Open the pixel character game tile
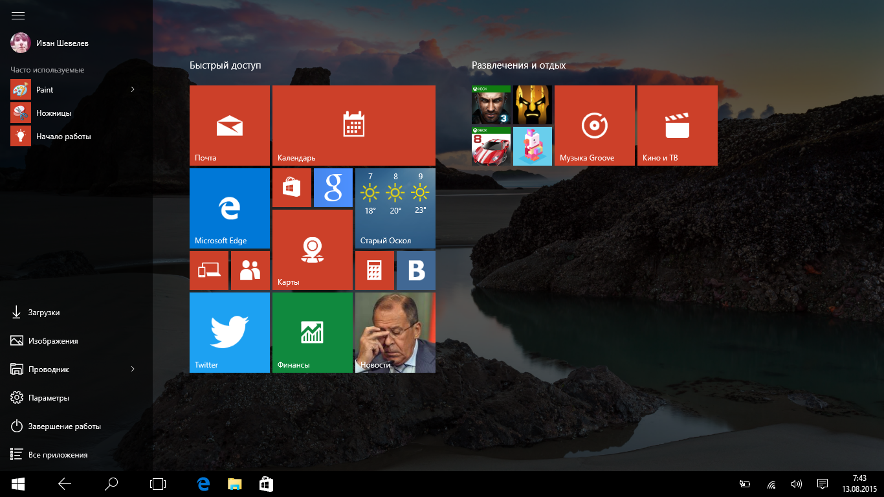This screenshot has height=497, width=884. click(533, 146)
